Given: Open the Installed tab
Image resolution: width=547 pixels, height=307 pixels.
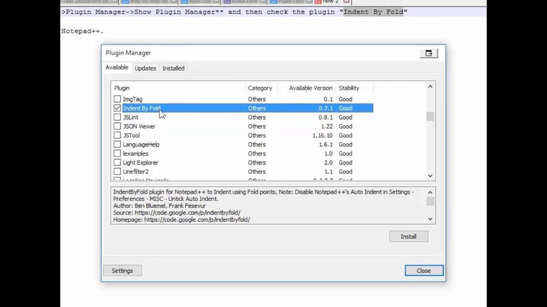Looking at the screenshot, I should (174, 68).
